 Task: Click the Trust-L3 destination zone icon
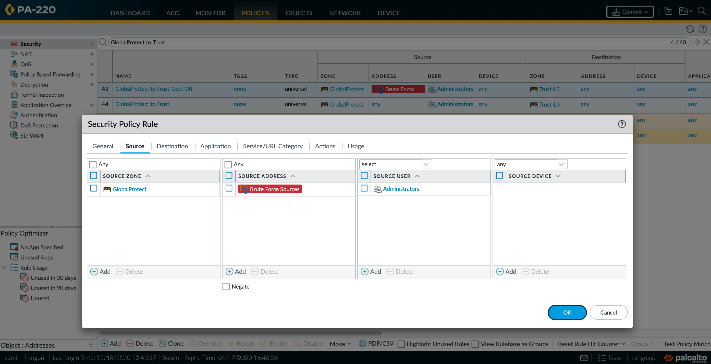click(x=533, y=89)
